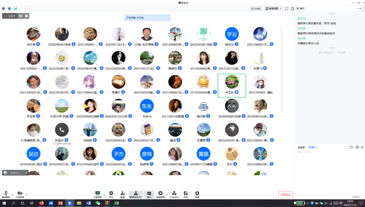Open the Manage Members (管理成员) panel
Image resolution: width=365 pixels, height=207 pixels.
click(x=135, y=194)
